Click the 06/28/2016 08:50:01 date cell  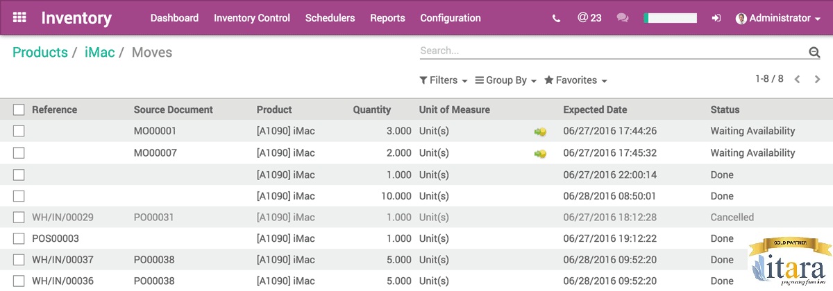click(610, 196)
